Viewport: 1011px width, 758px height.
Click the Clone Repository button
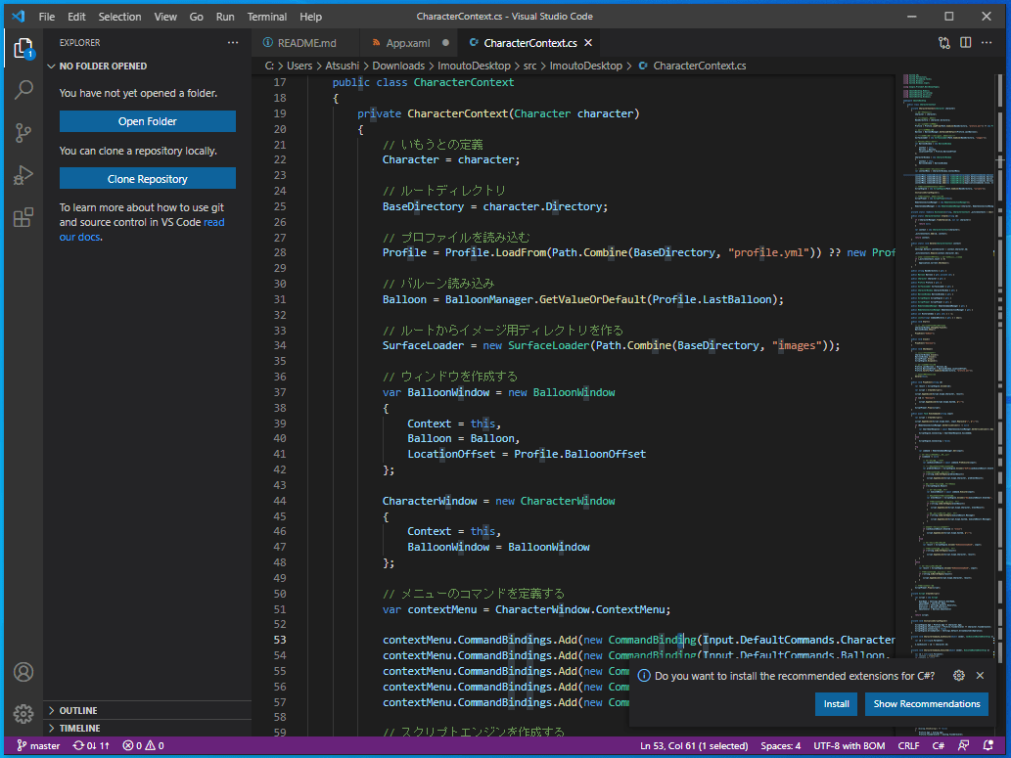148,179
